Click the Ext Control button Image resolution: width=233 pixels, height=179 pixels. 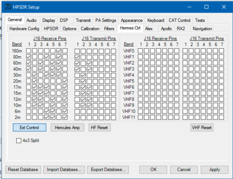point(29,127)
